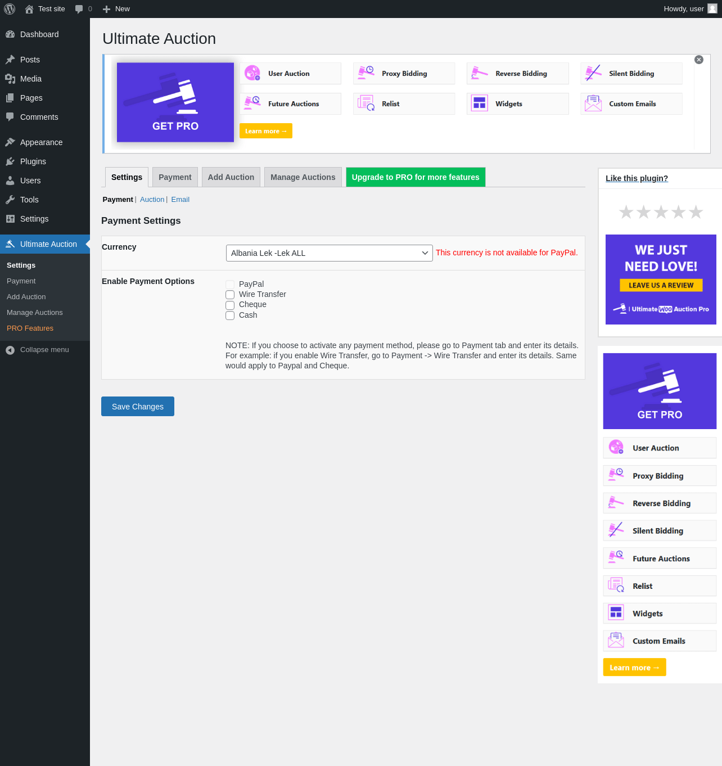Select the Payment settings sub-link

coord(118,200)
